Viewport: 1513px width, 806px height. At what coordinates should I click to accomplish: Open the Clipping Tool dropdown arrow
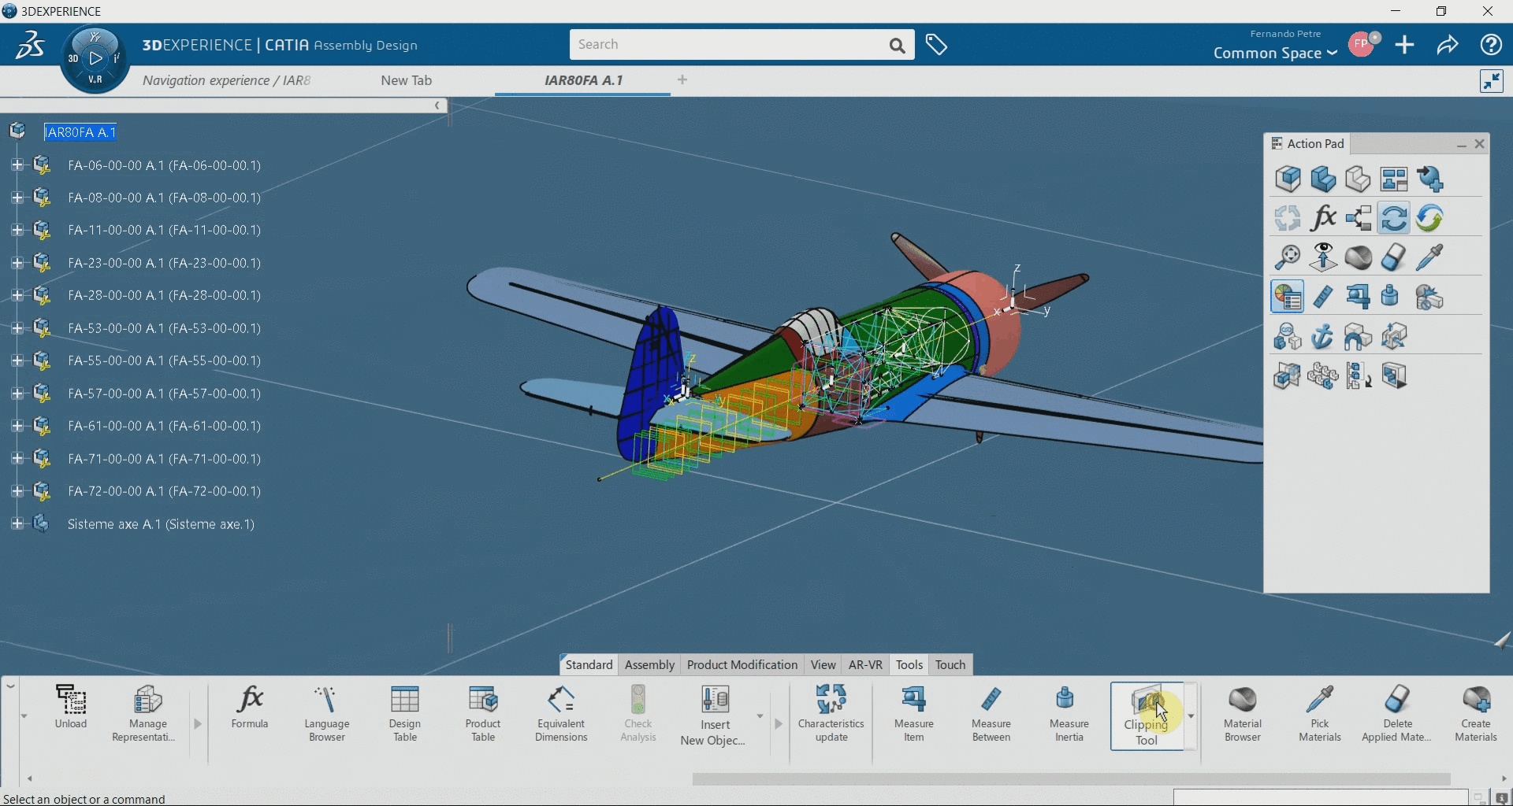pos(1191,716)
